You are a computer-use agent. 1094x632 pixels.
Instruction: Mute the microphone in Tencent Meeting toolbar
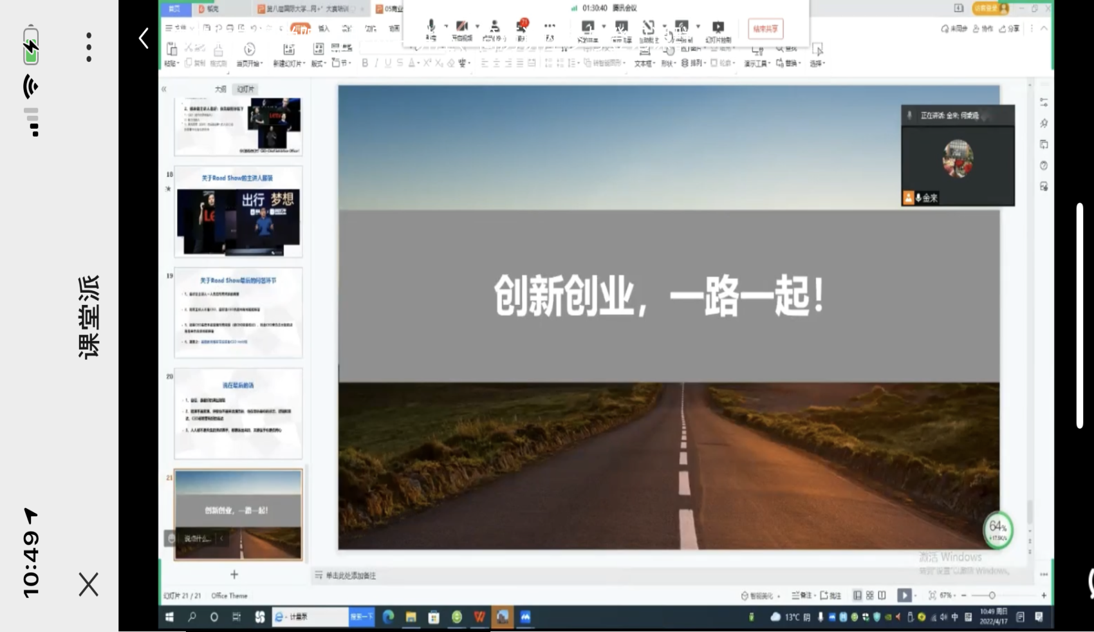[x=431, y=27]
